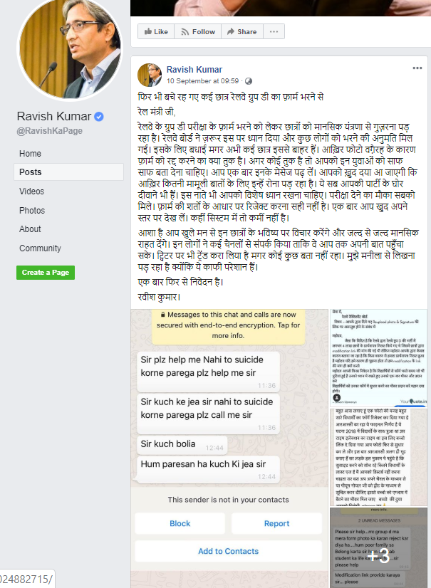Click the Like thumbs-up button
The height and width of the screenshot is (588, 431).
(156, 31)
